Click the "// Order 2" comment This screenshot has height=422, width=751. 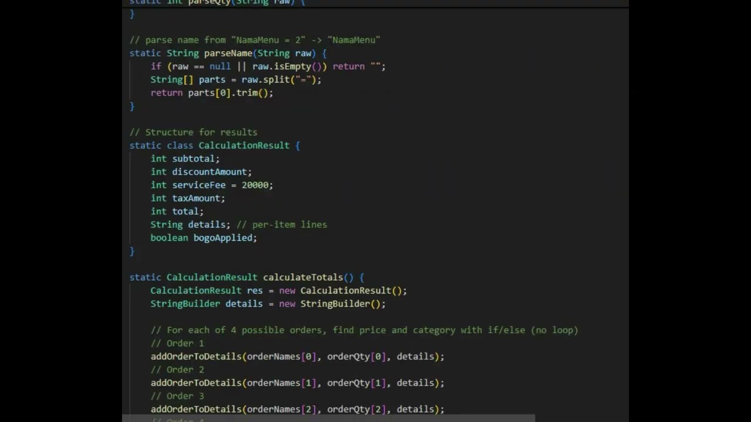click(177, 370)
